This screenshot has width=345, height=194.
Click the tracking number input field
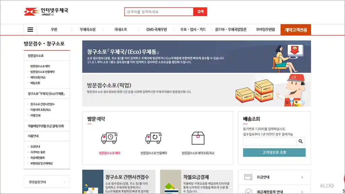[270, 141]
